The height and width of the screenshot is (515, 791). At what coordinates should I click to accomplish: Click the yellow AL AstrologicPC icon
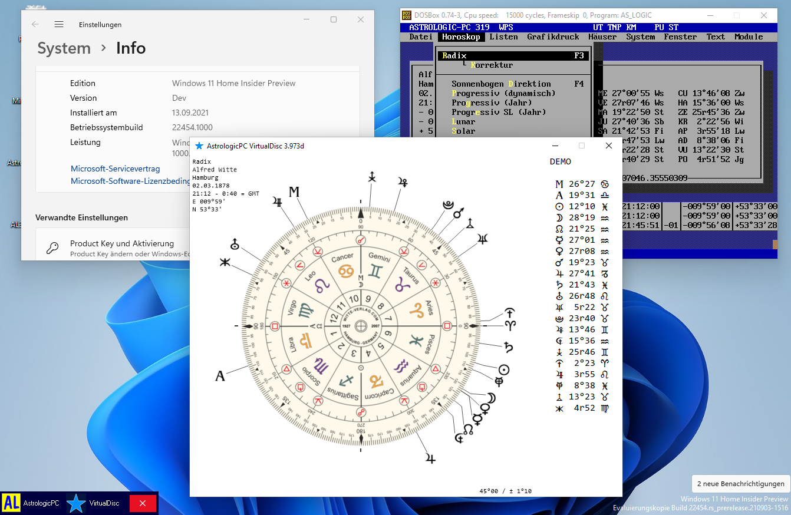click(x=11, y=503)
